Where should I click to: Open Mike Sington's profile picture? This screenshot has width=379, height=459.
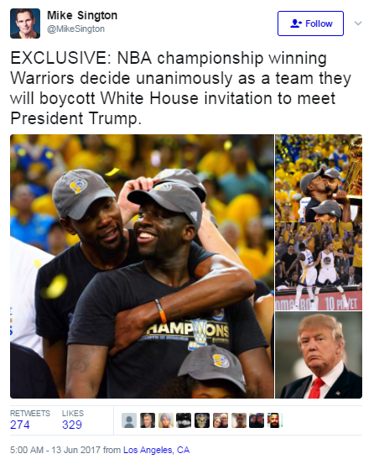click(x=25, y=23)
